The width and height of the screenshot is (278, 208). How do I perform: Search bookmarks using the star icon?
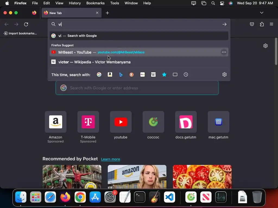164,75
